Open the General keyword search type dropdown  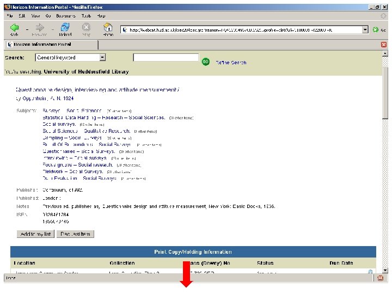coord(102,58)
